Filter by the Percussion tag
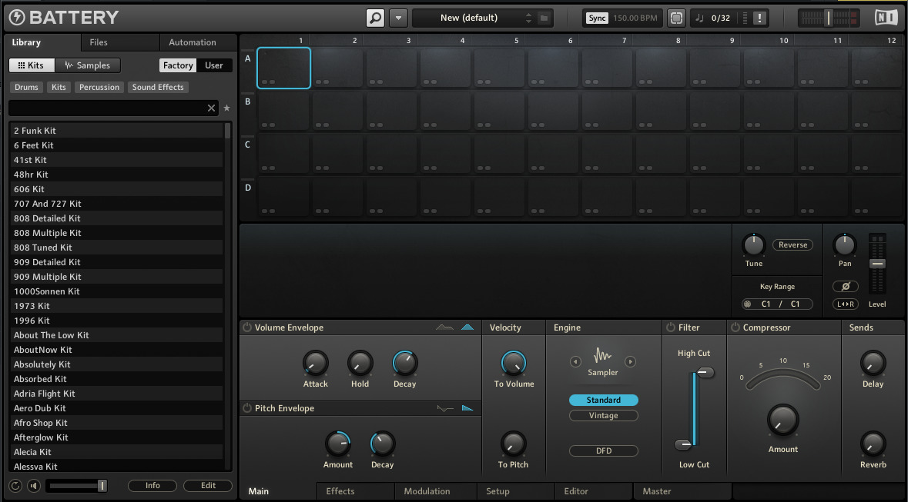Image resolution: width=908 pixels, height=502 pixels. pyautogui.click(x=99, y=88)
